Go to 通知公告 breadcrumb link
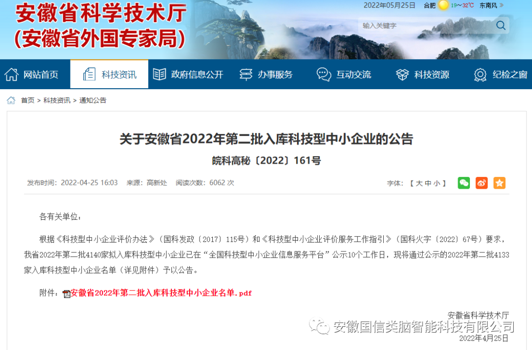This screenshot has width=532, height=350. (93, 100)
